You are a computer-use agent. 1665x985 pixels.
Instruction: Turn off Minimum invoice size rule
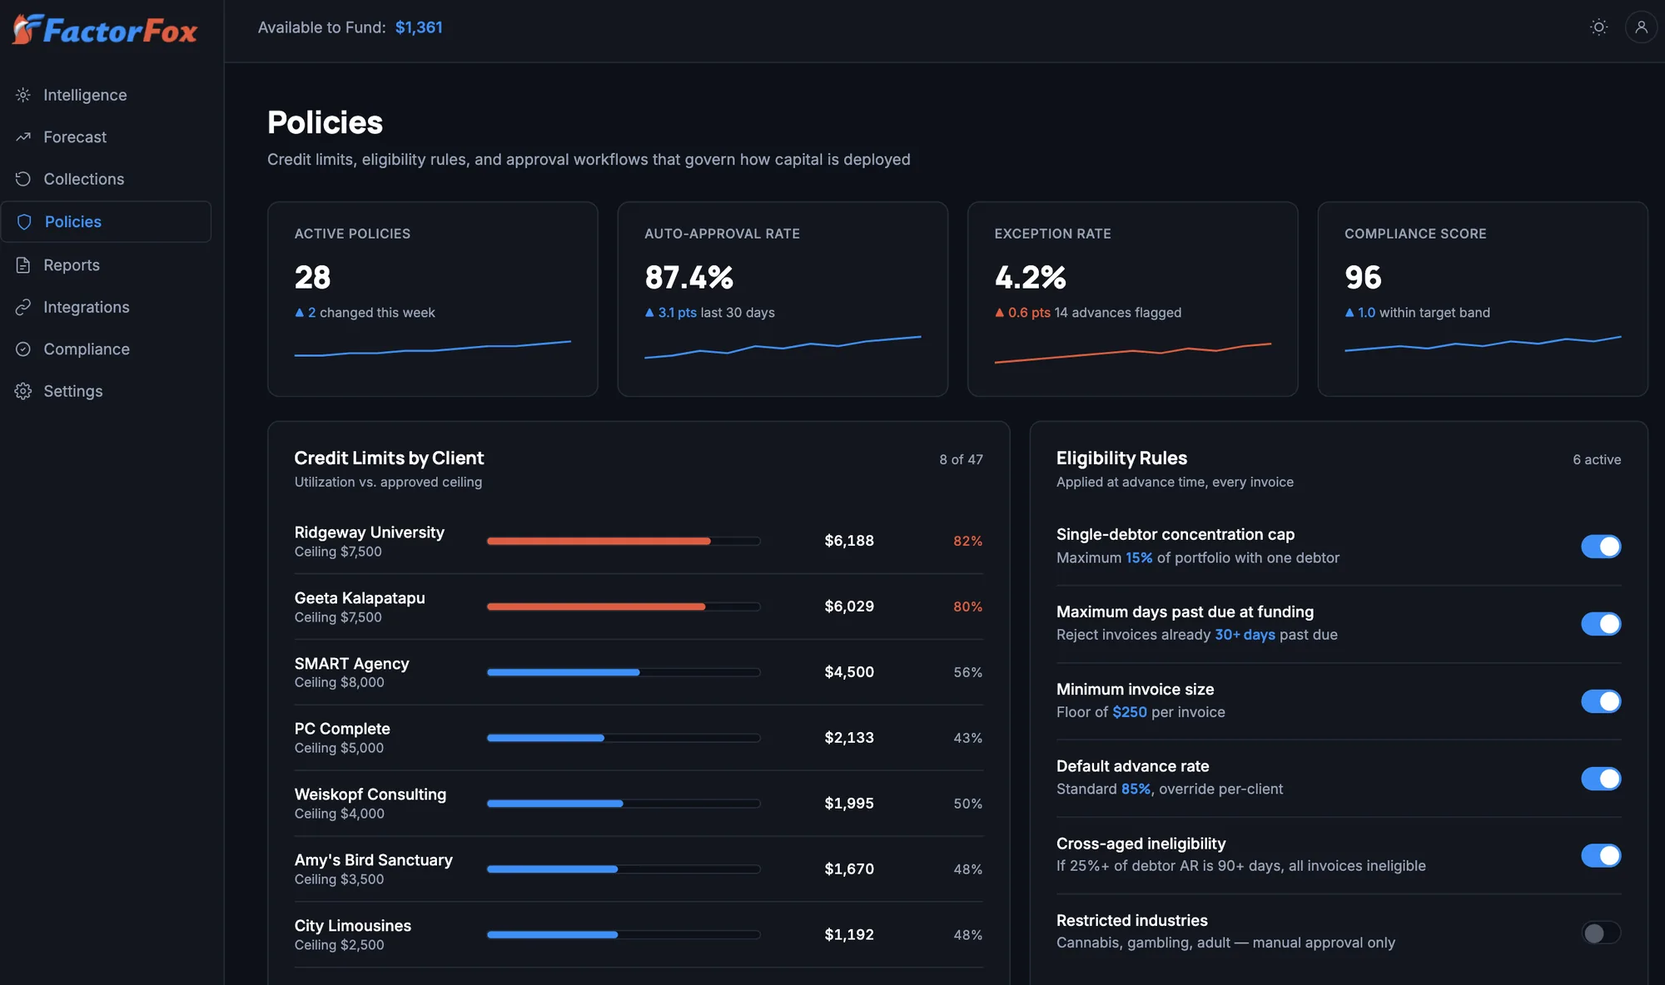click(1601, 701)
